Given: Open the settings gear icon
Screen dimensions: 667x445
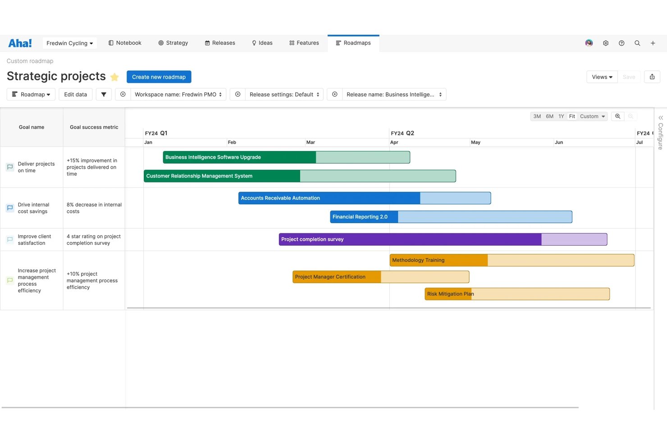Looking at the screenshot, I should (x=606, y=43).
